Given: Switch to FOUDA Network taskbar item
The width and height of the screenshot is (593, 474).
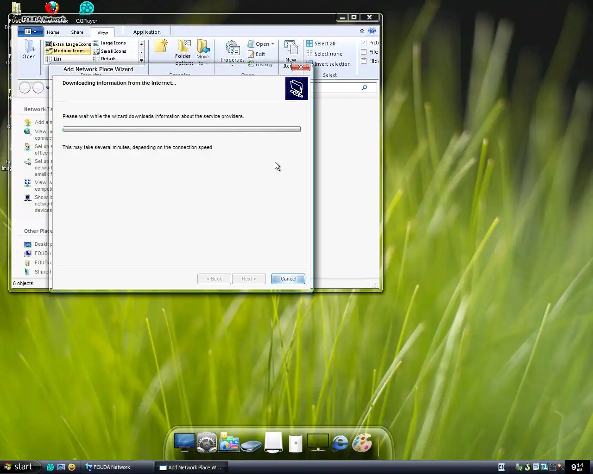Looking at the screenshot, I should [x=118, y=467].
